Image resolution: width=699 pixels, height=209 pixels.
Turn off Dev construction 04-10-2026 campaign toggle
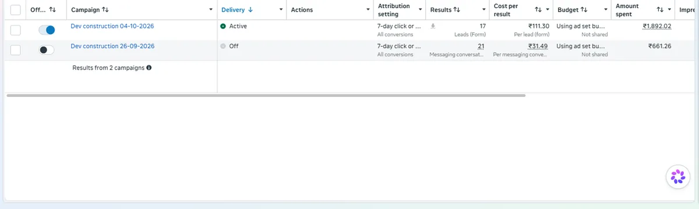(47, 30)
